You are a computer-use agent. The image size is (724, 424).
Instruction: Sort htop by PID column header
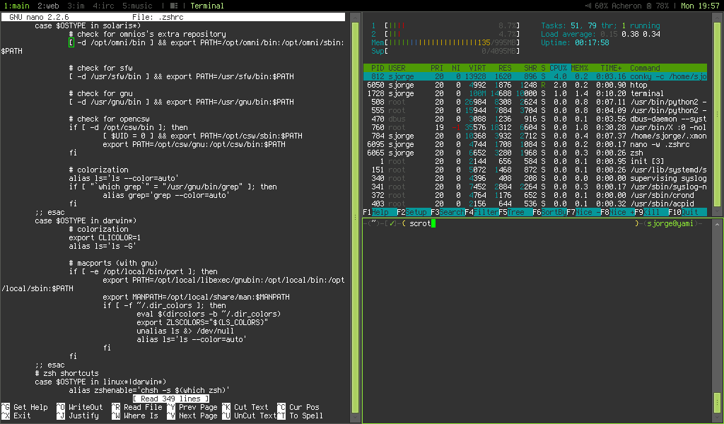click(378, 68)
